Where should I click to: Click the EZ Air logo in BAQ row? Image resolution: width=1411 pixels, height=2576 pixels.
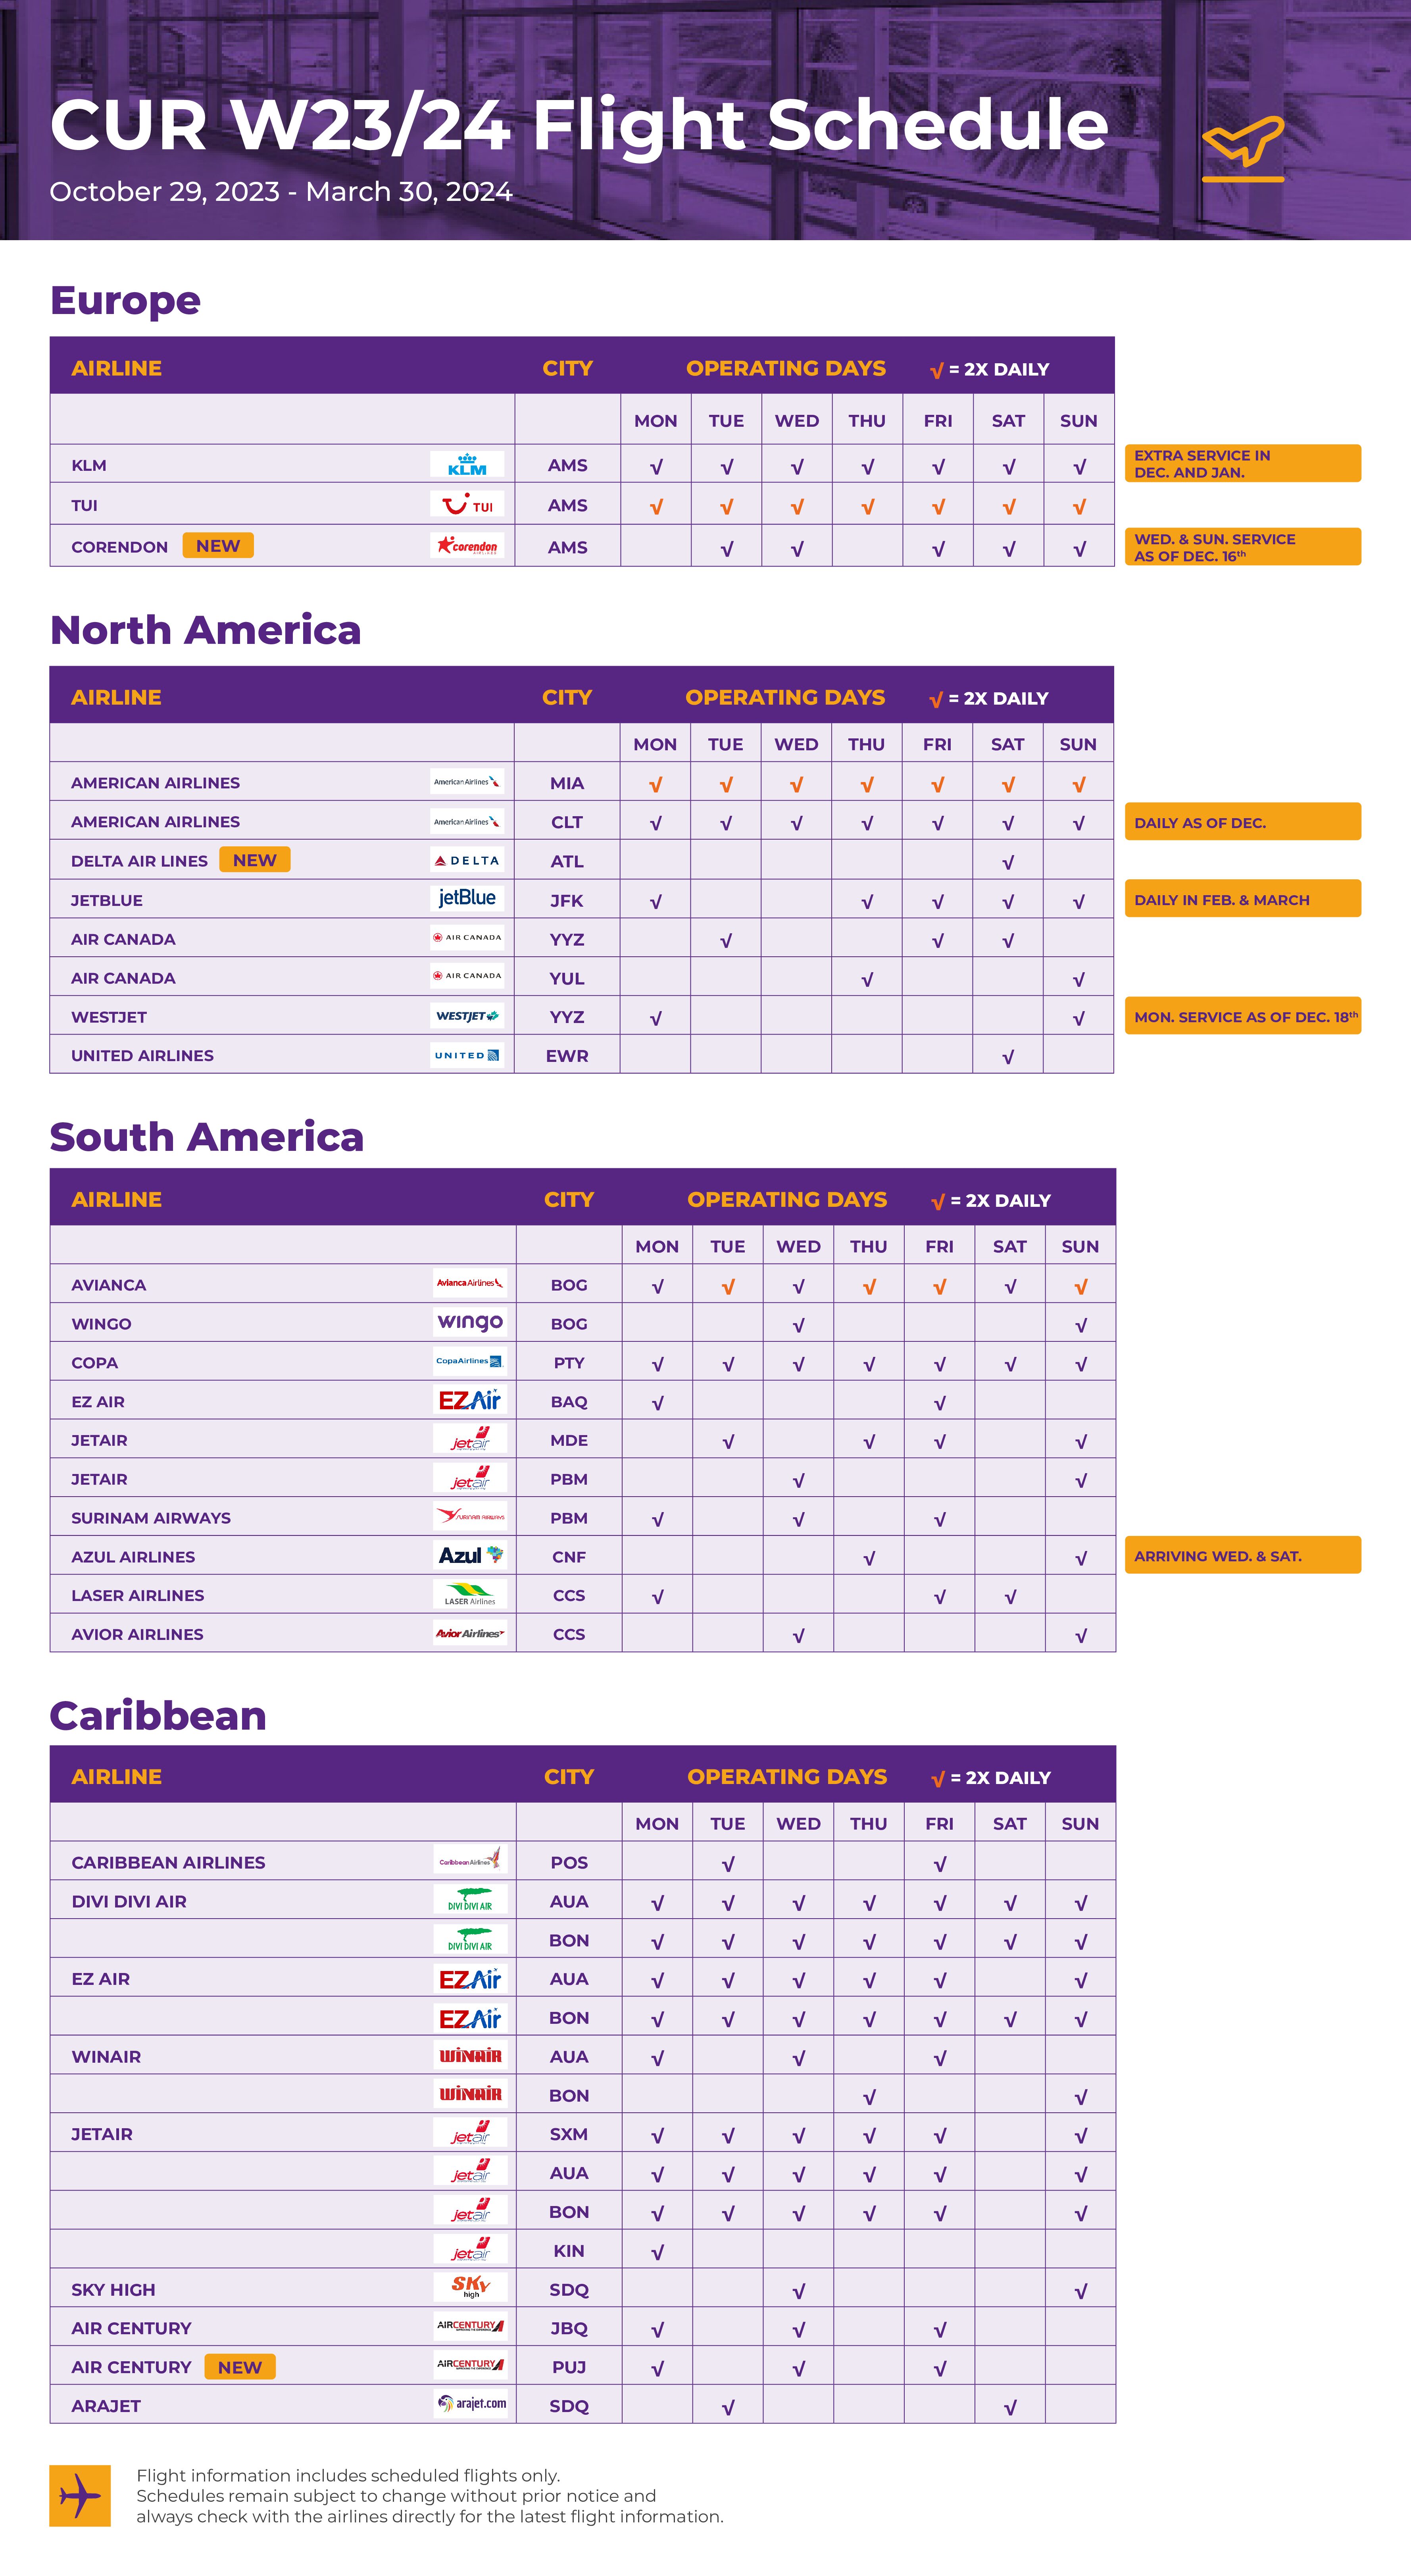coord(470,1400)
